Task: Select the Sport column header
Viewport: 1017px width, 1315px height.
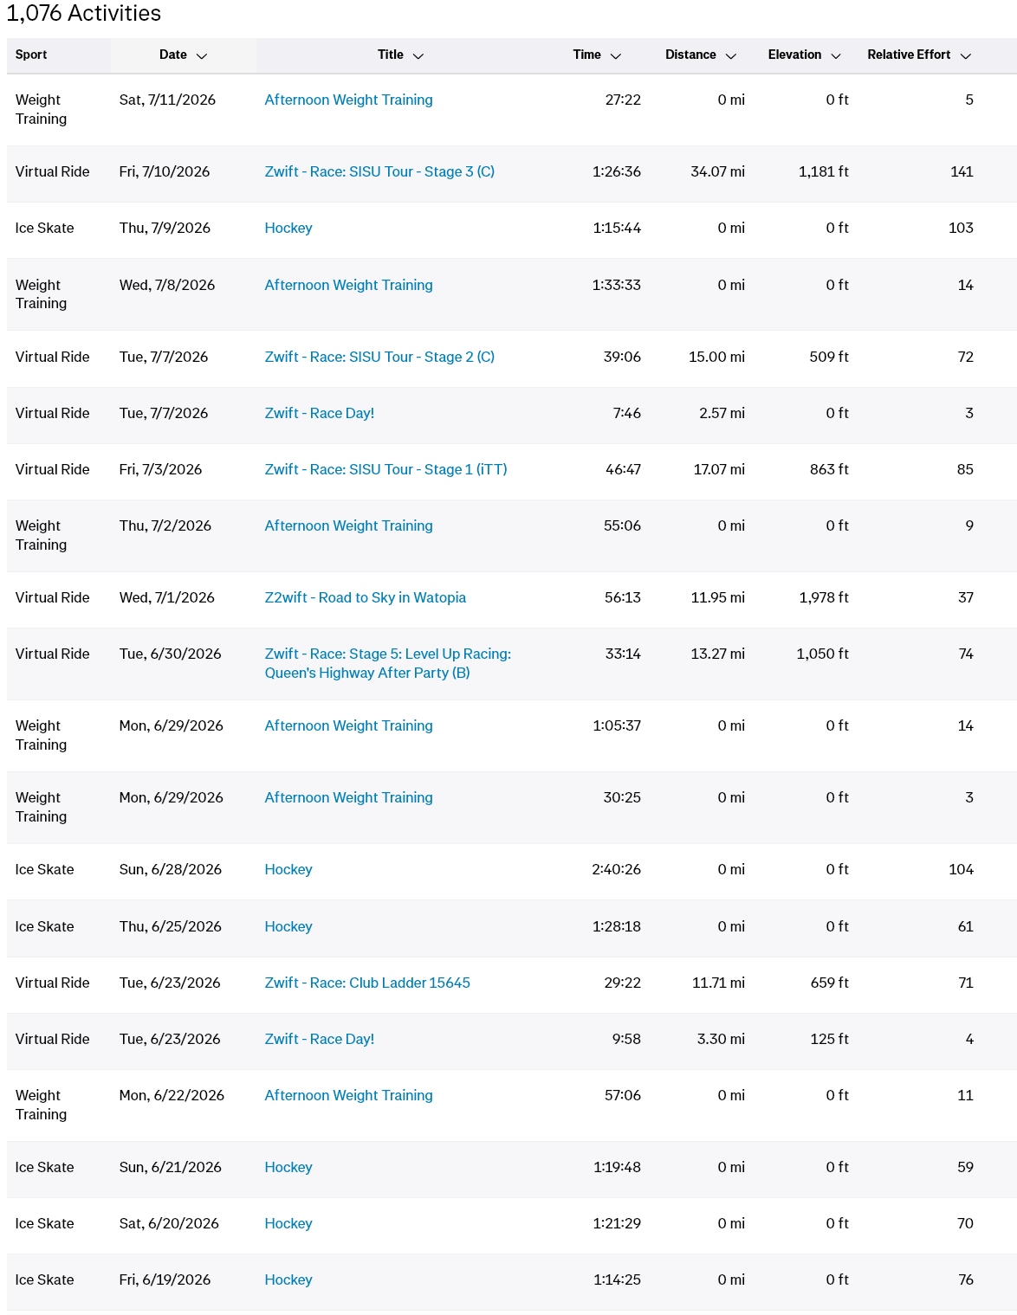Action: click(x=31, y=55)
